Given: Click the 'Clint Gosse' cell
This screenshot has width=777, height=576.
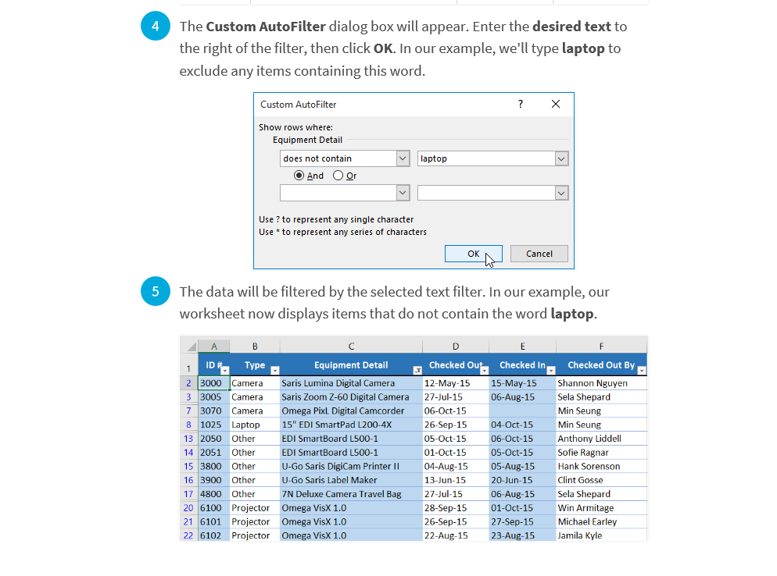Looking at the screenshot, I should tap(602, 480).
